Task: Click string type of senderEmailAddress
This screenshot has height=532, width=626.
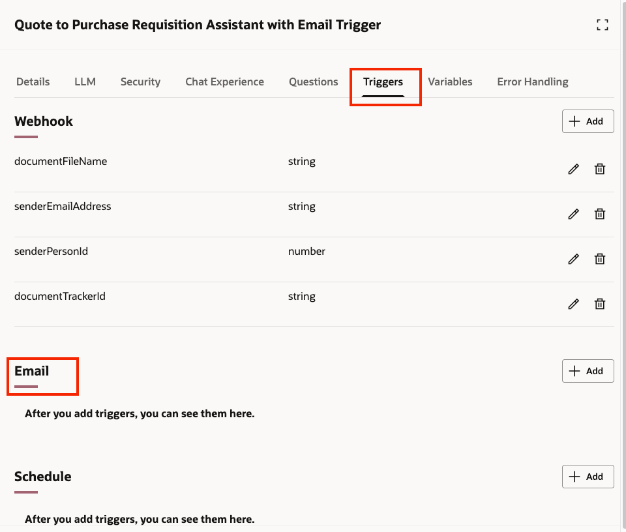Action: tap(302, 207)
